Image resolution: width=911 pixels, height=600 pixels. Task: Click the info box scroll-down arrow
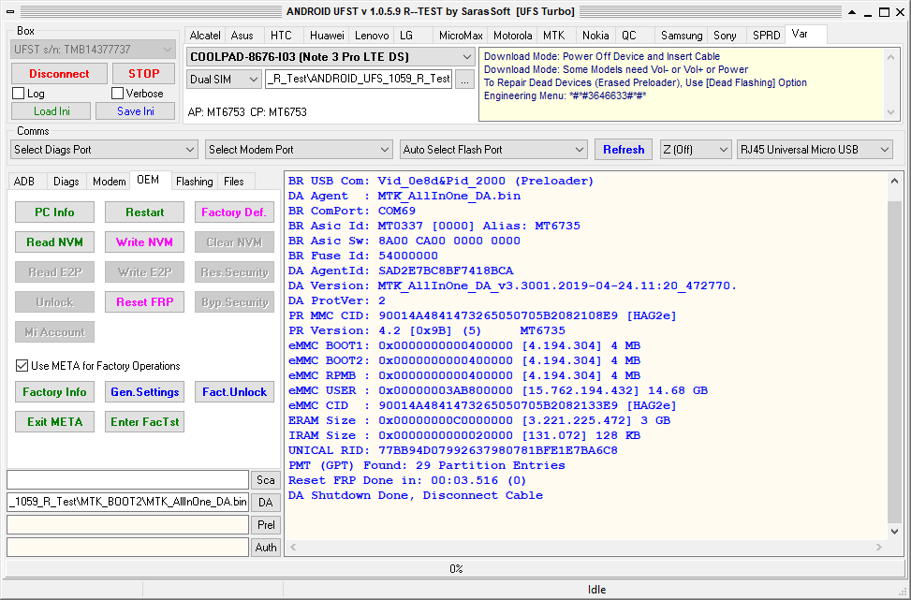coord(891,112)
